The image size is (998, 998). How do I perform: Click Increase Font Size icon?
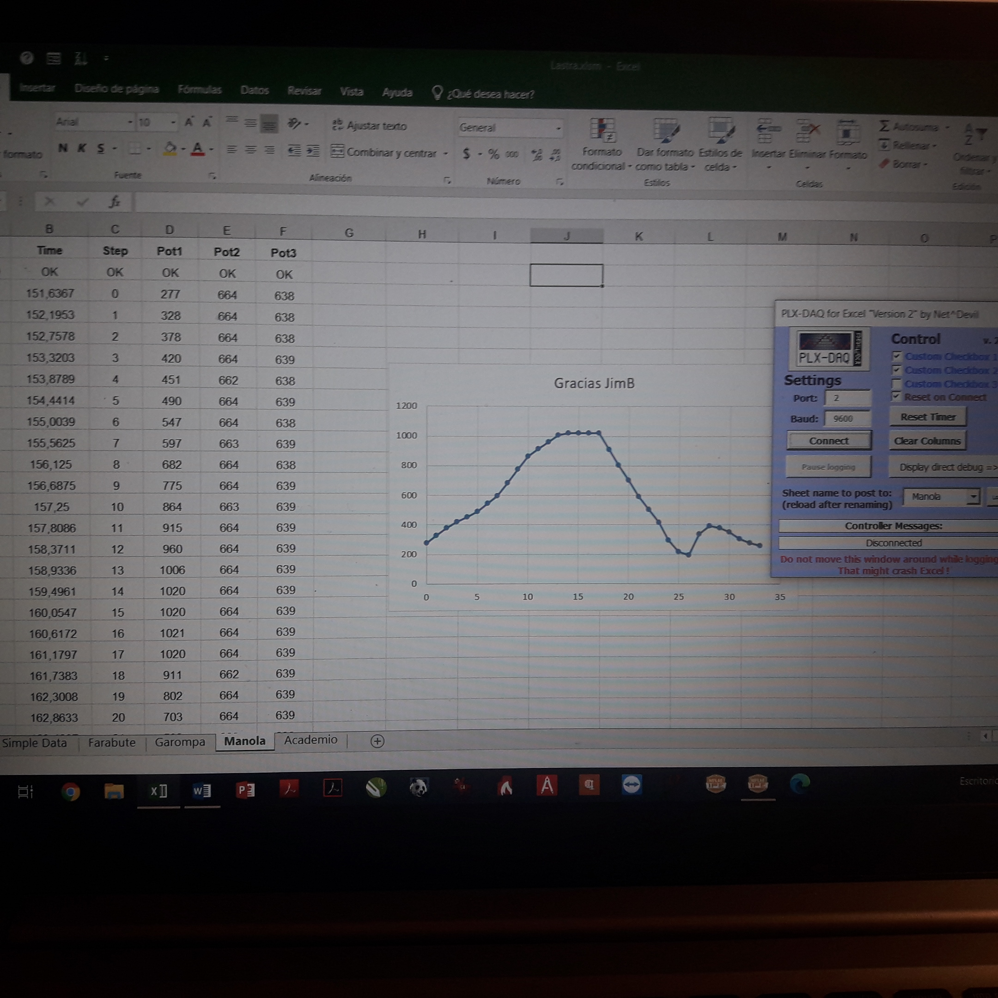click(x=189, y=122)
